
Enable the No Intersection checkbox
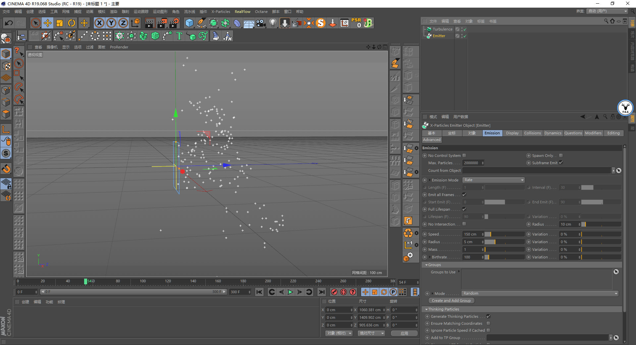pyautogui.click(x=464, y=224)
